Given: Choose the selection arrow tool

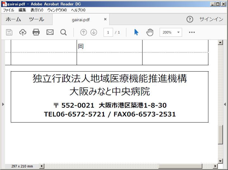Looking at the screenshot, I should (136, 32).
